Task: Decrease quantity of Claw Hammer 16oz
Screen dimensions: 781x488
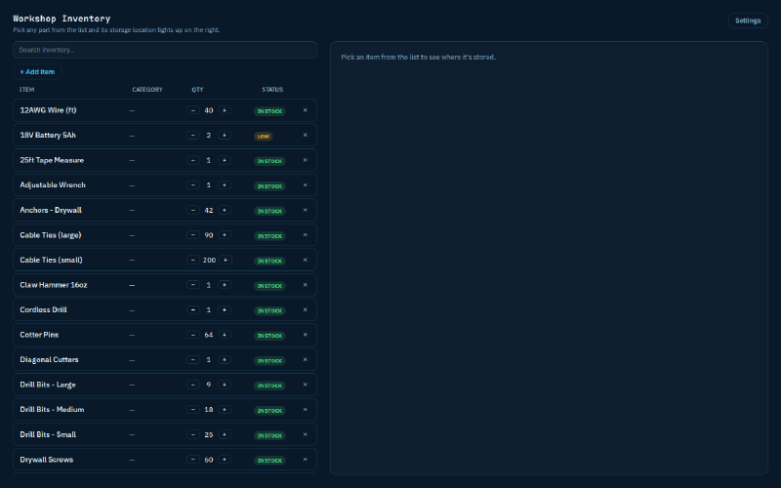Action: [192, 285]
